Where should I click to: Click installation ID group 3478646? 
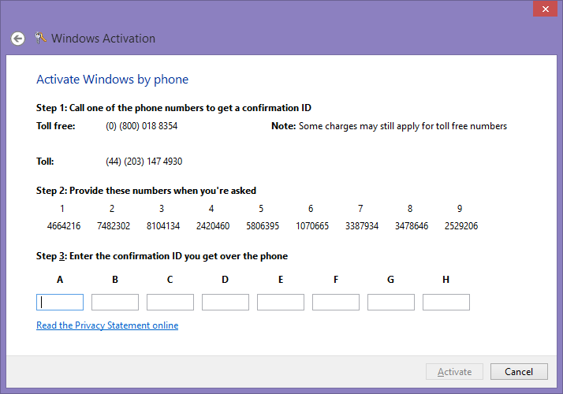(x=412, y=226)
